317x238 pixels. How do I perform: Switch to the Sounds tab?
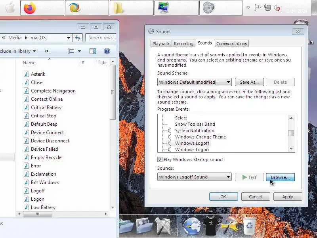coord(205,43)
